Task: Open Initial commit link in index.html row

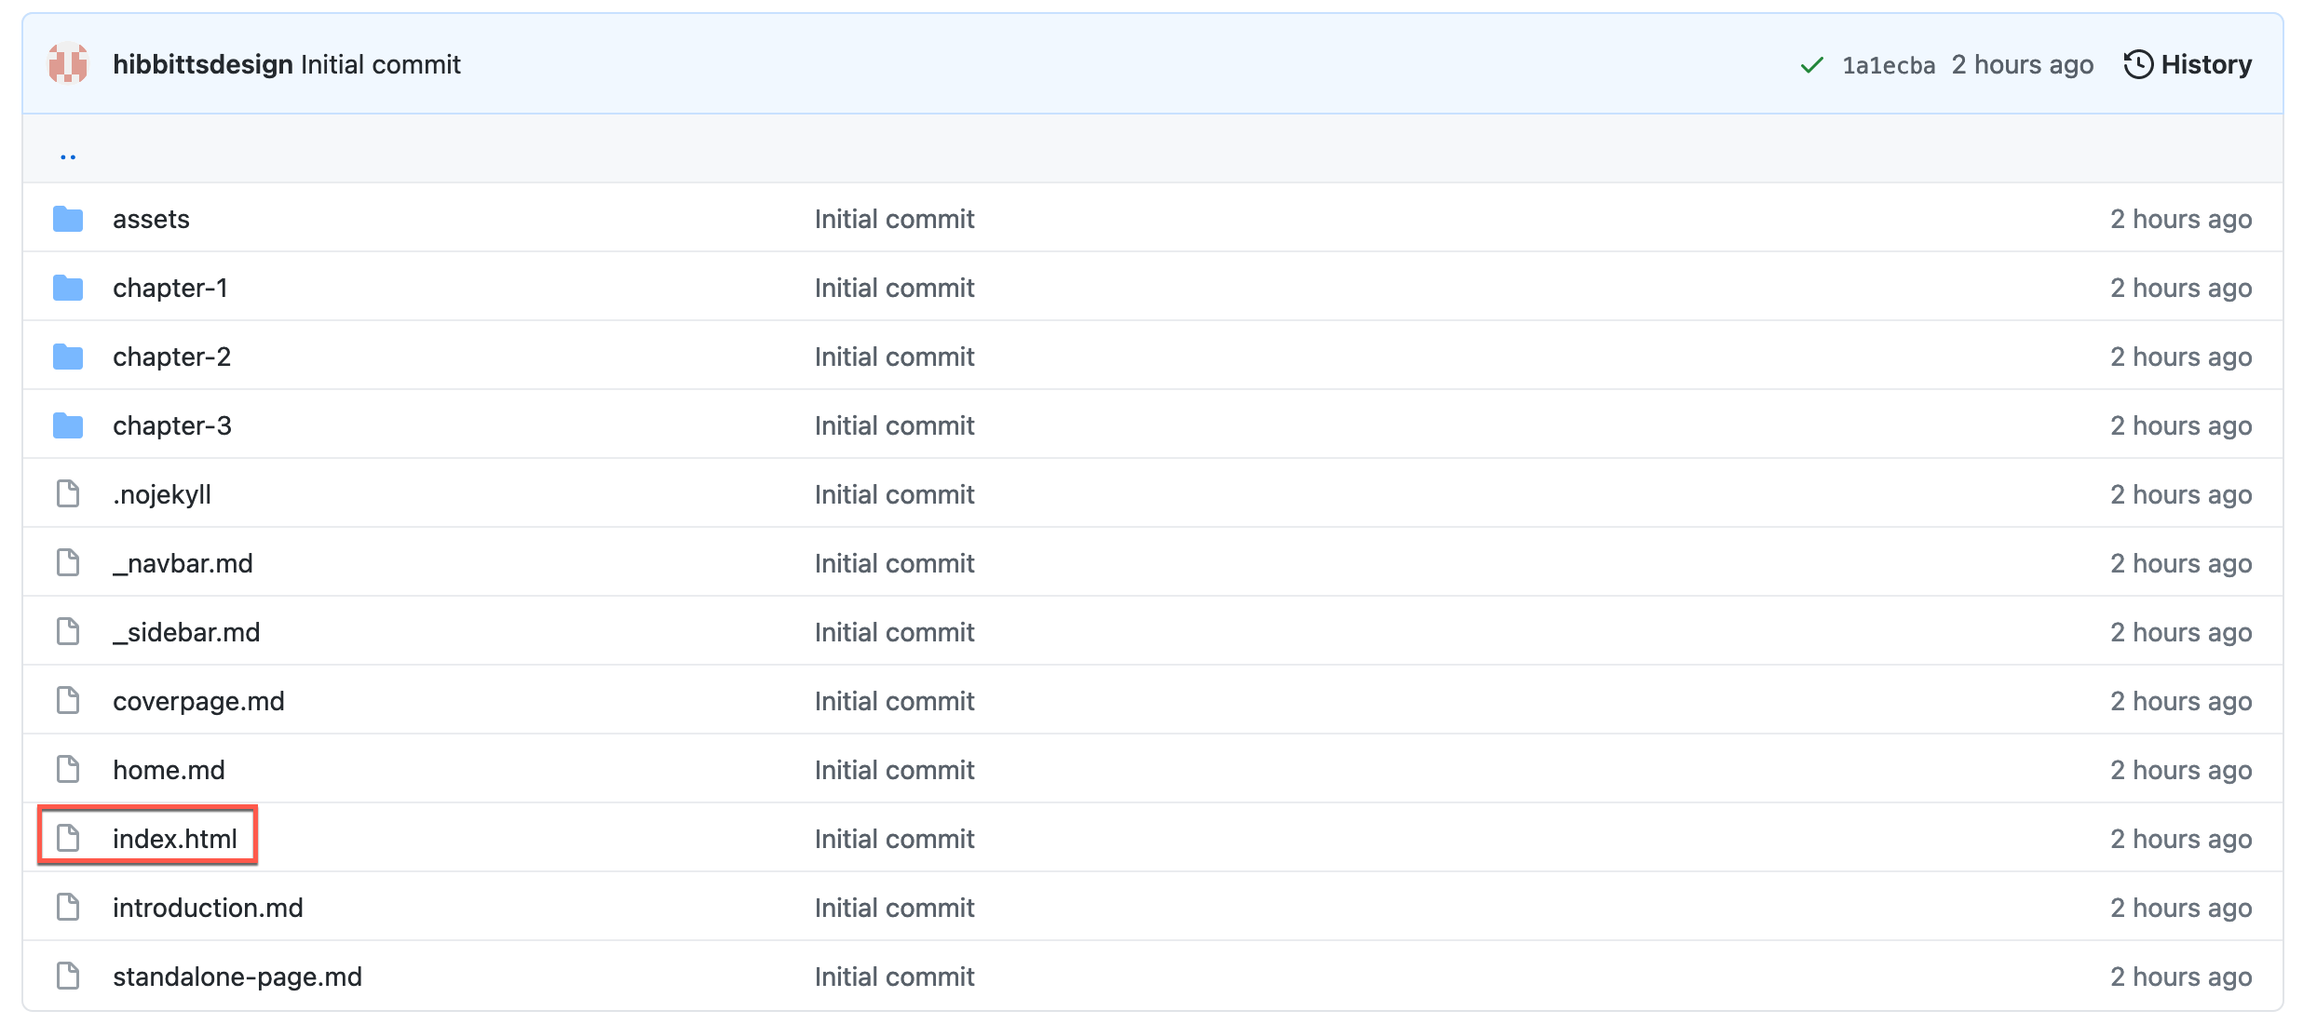Action: [894, 839]
